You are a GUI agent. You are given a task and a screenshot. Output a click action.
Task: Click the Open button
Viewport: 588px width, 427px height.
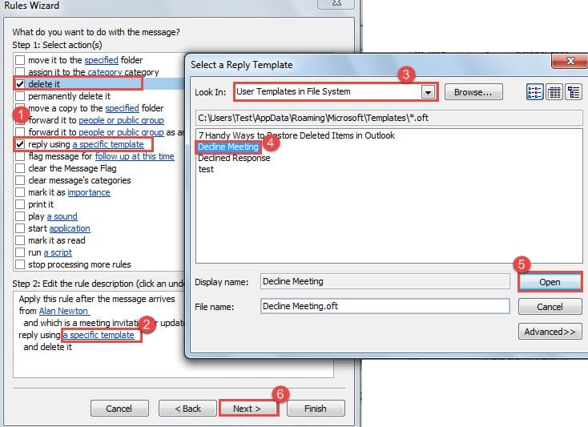549,282
